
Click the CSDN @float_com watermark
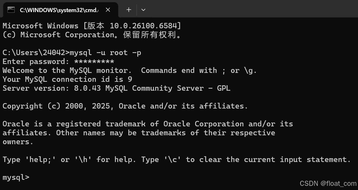point(328,183)
